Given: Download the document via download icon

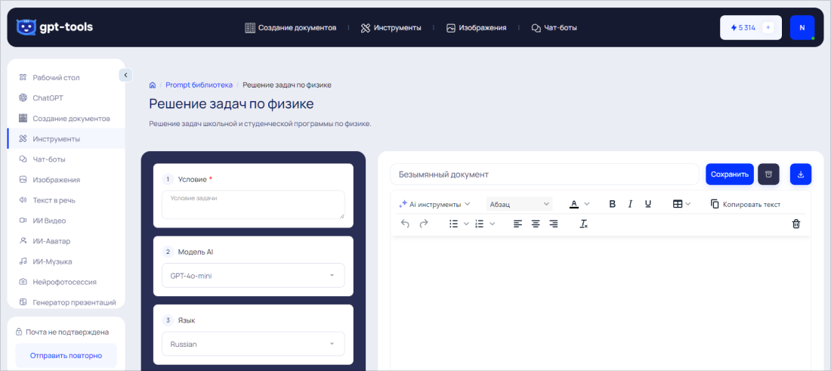Looking at the screenshot, I should (801, 174).
